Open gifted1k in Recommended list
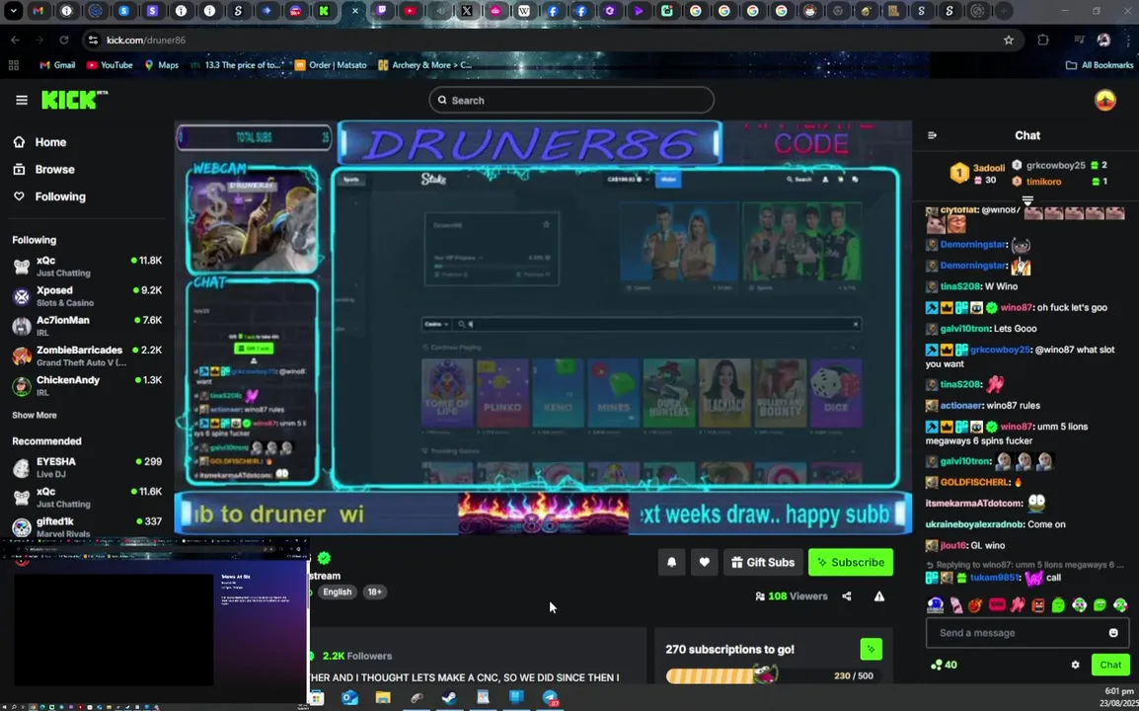The image size is (1139, 711). 87,526
